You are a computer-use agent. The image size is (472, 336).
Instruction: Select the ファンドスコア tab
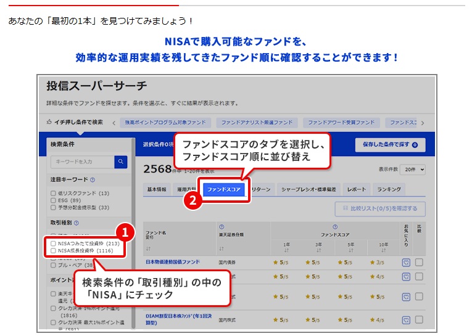[x=225, y=189]
